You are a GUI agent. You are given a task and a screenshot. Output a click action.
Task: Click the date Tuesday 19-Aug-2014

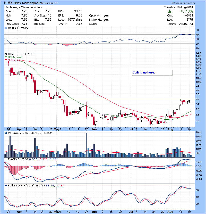(x=178, y=7)
